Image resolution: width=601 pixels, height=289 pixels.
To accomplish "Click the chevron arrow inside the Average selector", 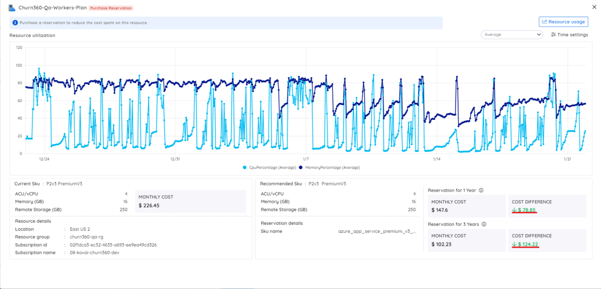I will point(540,34).
